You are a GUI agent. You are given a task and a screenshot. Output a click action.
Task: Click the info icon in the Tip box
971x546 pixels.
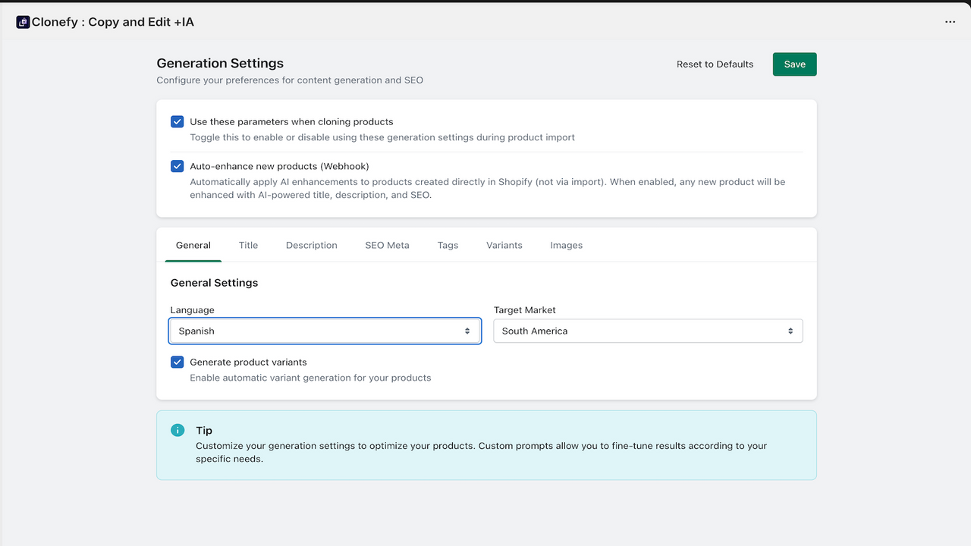[178, 430]
